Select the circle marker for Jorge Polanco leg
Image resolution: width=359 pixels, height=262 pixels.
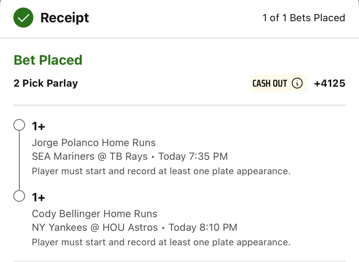coord(19,126)
